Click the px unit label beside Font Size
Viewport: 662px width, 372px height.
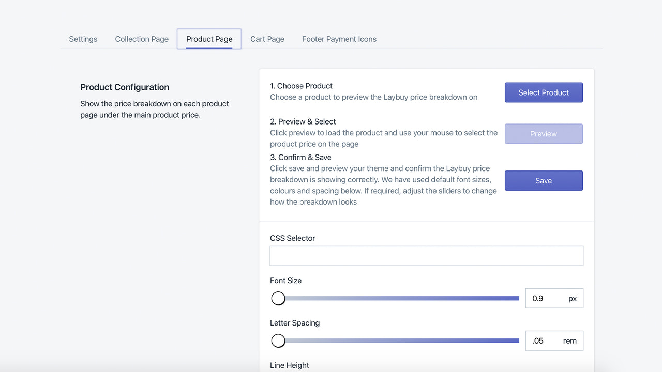click(572, 298)
